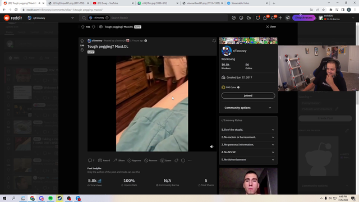Reload the page in Chrome

pos(16,10)
